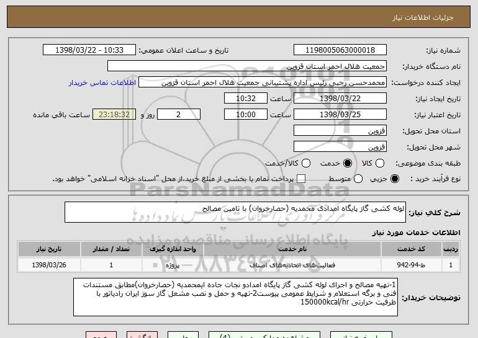Click the کد خدمت column header
The width and height of the screenshot is (478, 338).
[x=411, y=249]
